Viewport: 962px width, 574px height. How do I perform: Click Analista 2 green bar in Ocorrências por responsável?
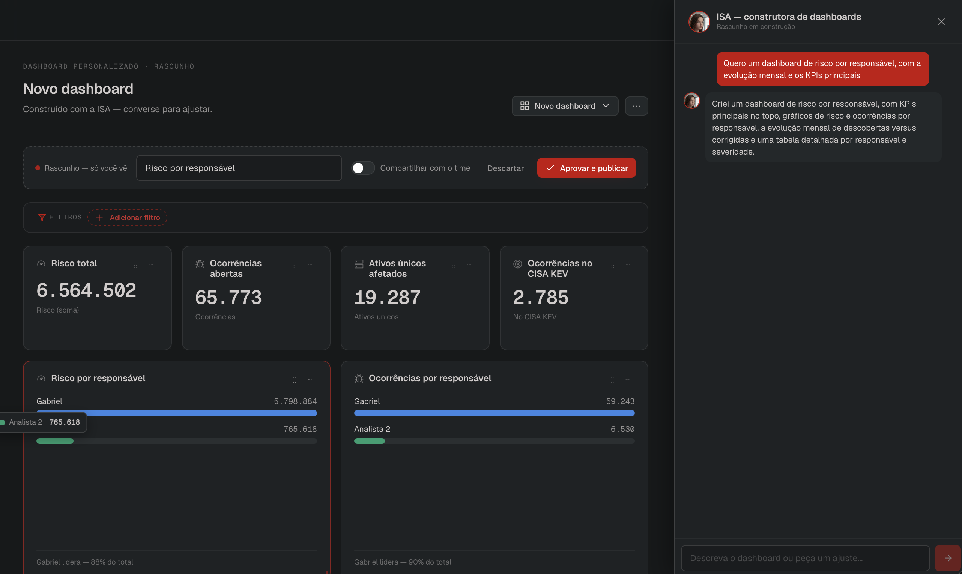point(370,441)
